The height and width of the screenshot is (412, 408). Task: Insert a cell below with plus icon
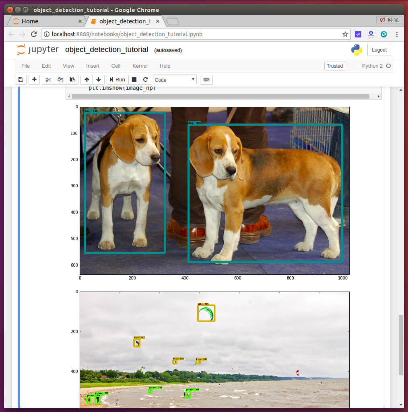click(x=35, y=80)
